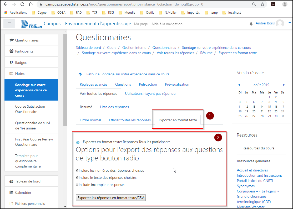Click the Chrome bookmark star icon

(262, 4)
